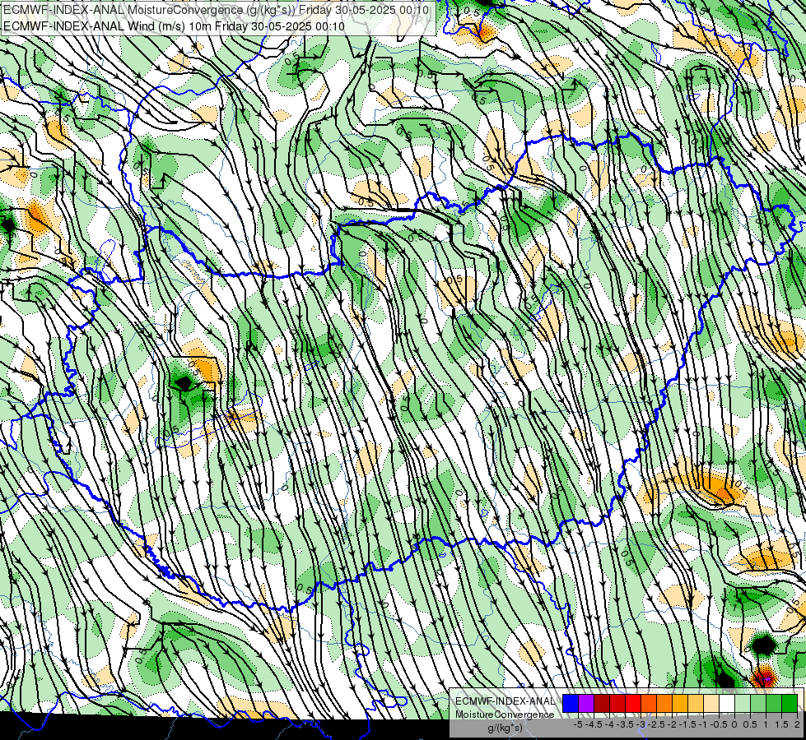This screenshot has width=806, height=740.
Task: Select the bright red swatch between -3.5 and -3
Action: point(633,703)
